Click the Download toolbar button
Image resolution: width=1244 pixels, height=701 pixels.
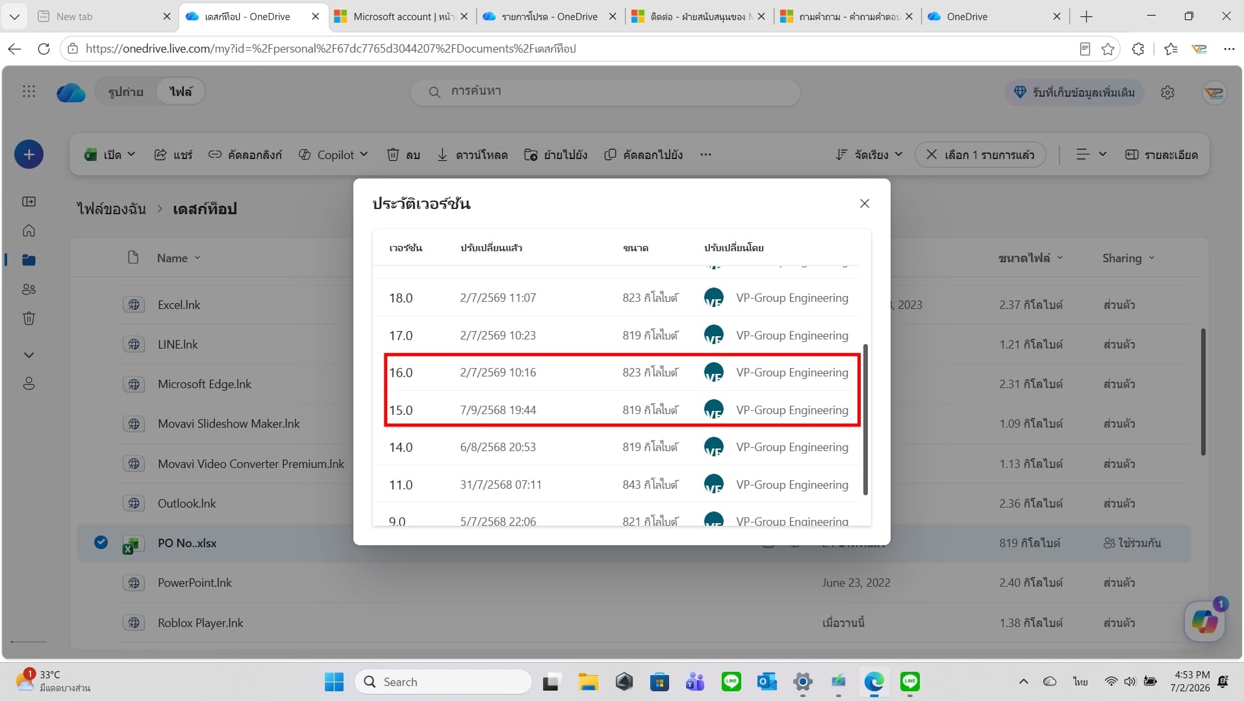click(x=472, y=154)
